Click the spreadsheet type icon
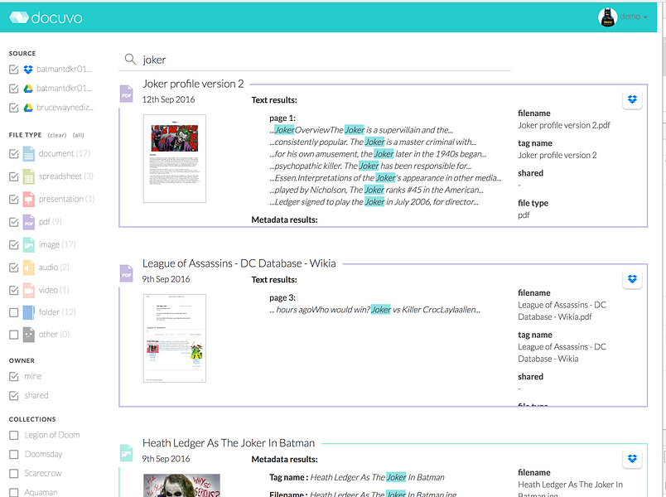Image resolution: width=666 pixels, height=497 pixels. point(29,176)
